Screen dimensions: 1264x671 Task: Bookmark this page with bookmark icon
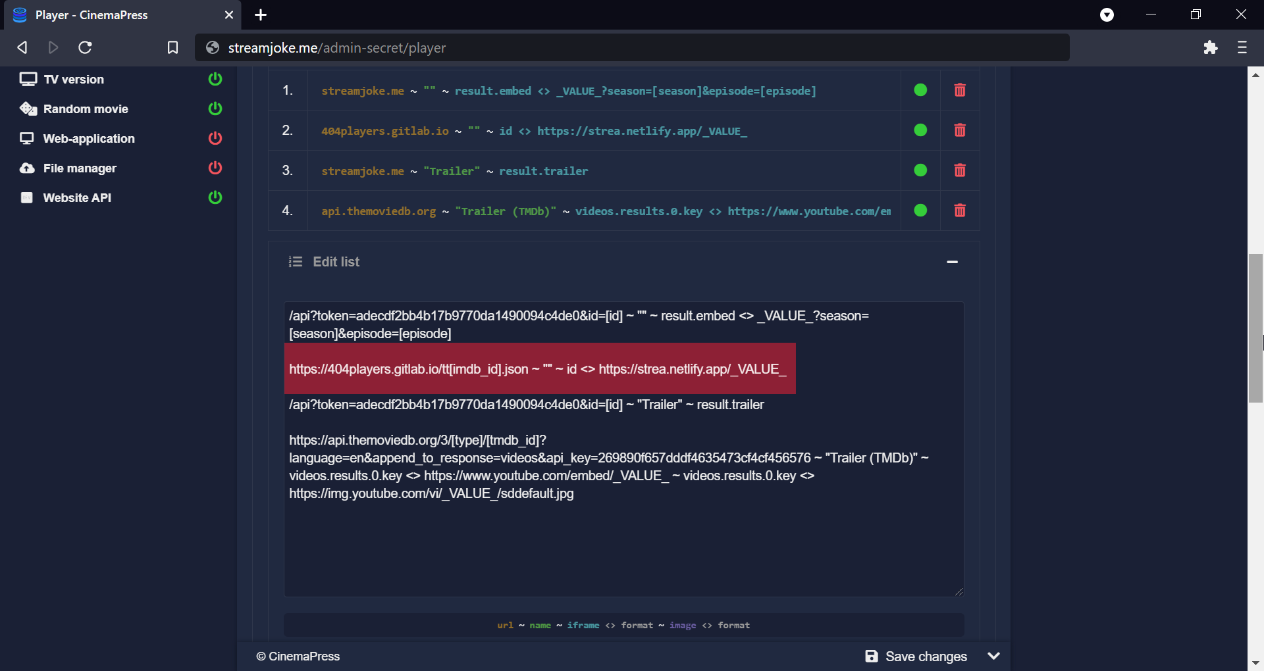pos(172,47)
